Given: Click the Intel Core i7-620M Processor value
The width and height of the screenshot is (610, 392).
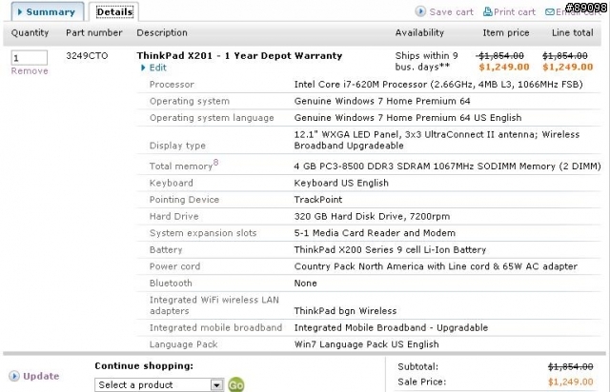Looking at the screenshot, I should [438, 85].
